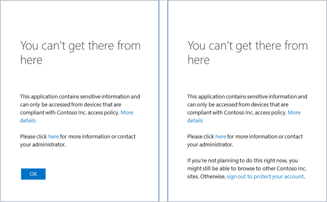Click right panel heading 'You can't get there'
The width and height of the screenshot is (327, 202).
(247, 46)
